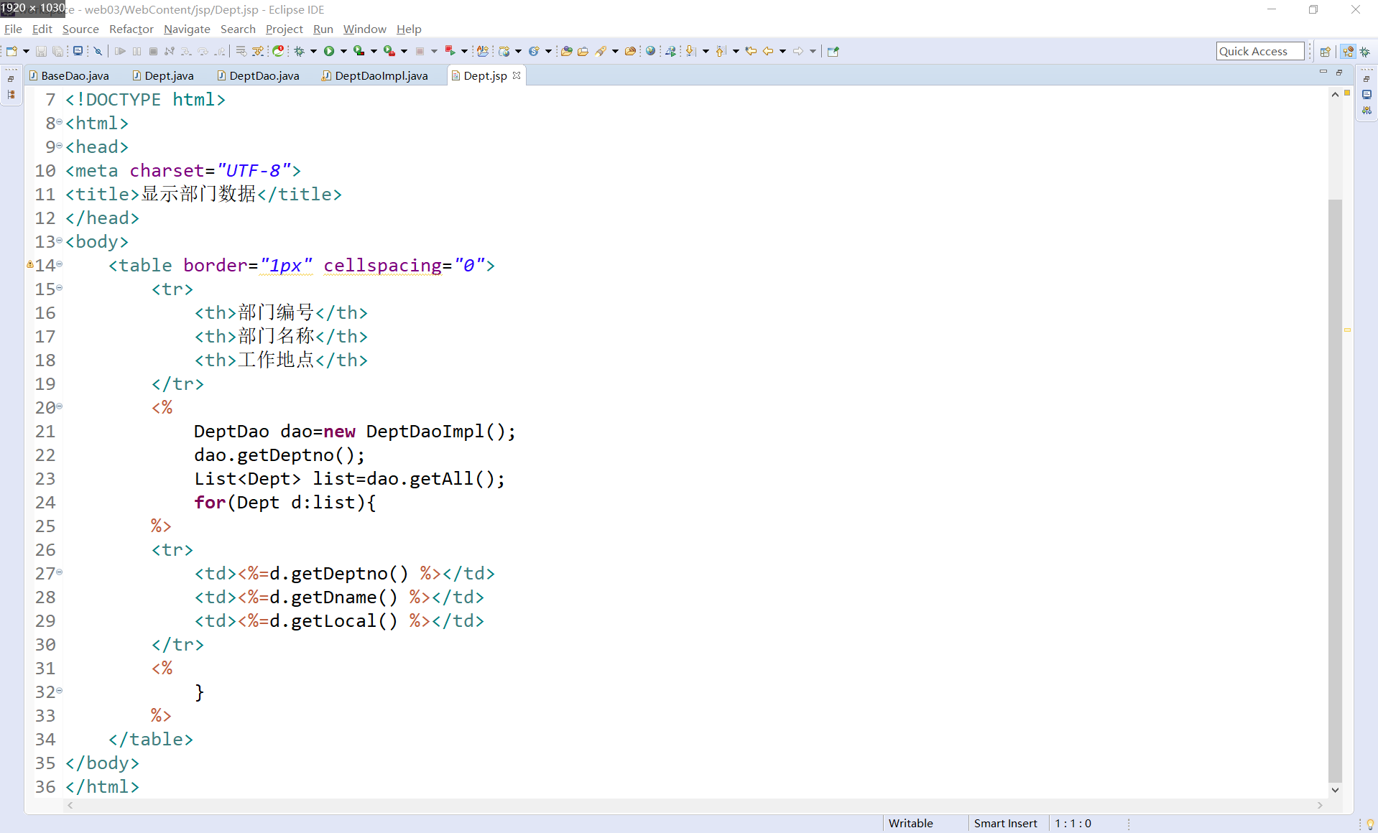Click the blue monitor console toolbar icon
Viewport: 1378px width, 833px height.
(x=78, y=51)
